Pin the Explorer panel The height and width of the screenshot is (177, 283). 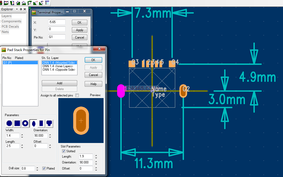click(x=21, y=9)
